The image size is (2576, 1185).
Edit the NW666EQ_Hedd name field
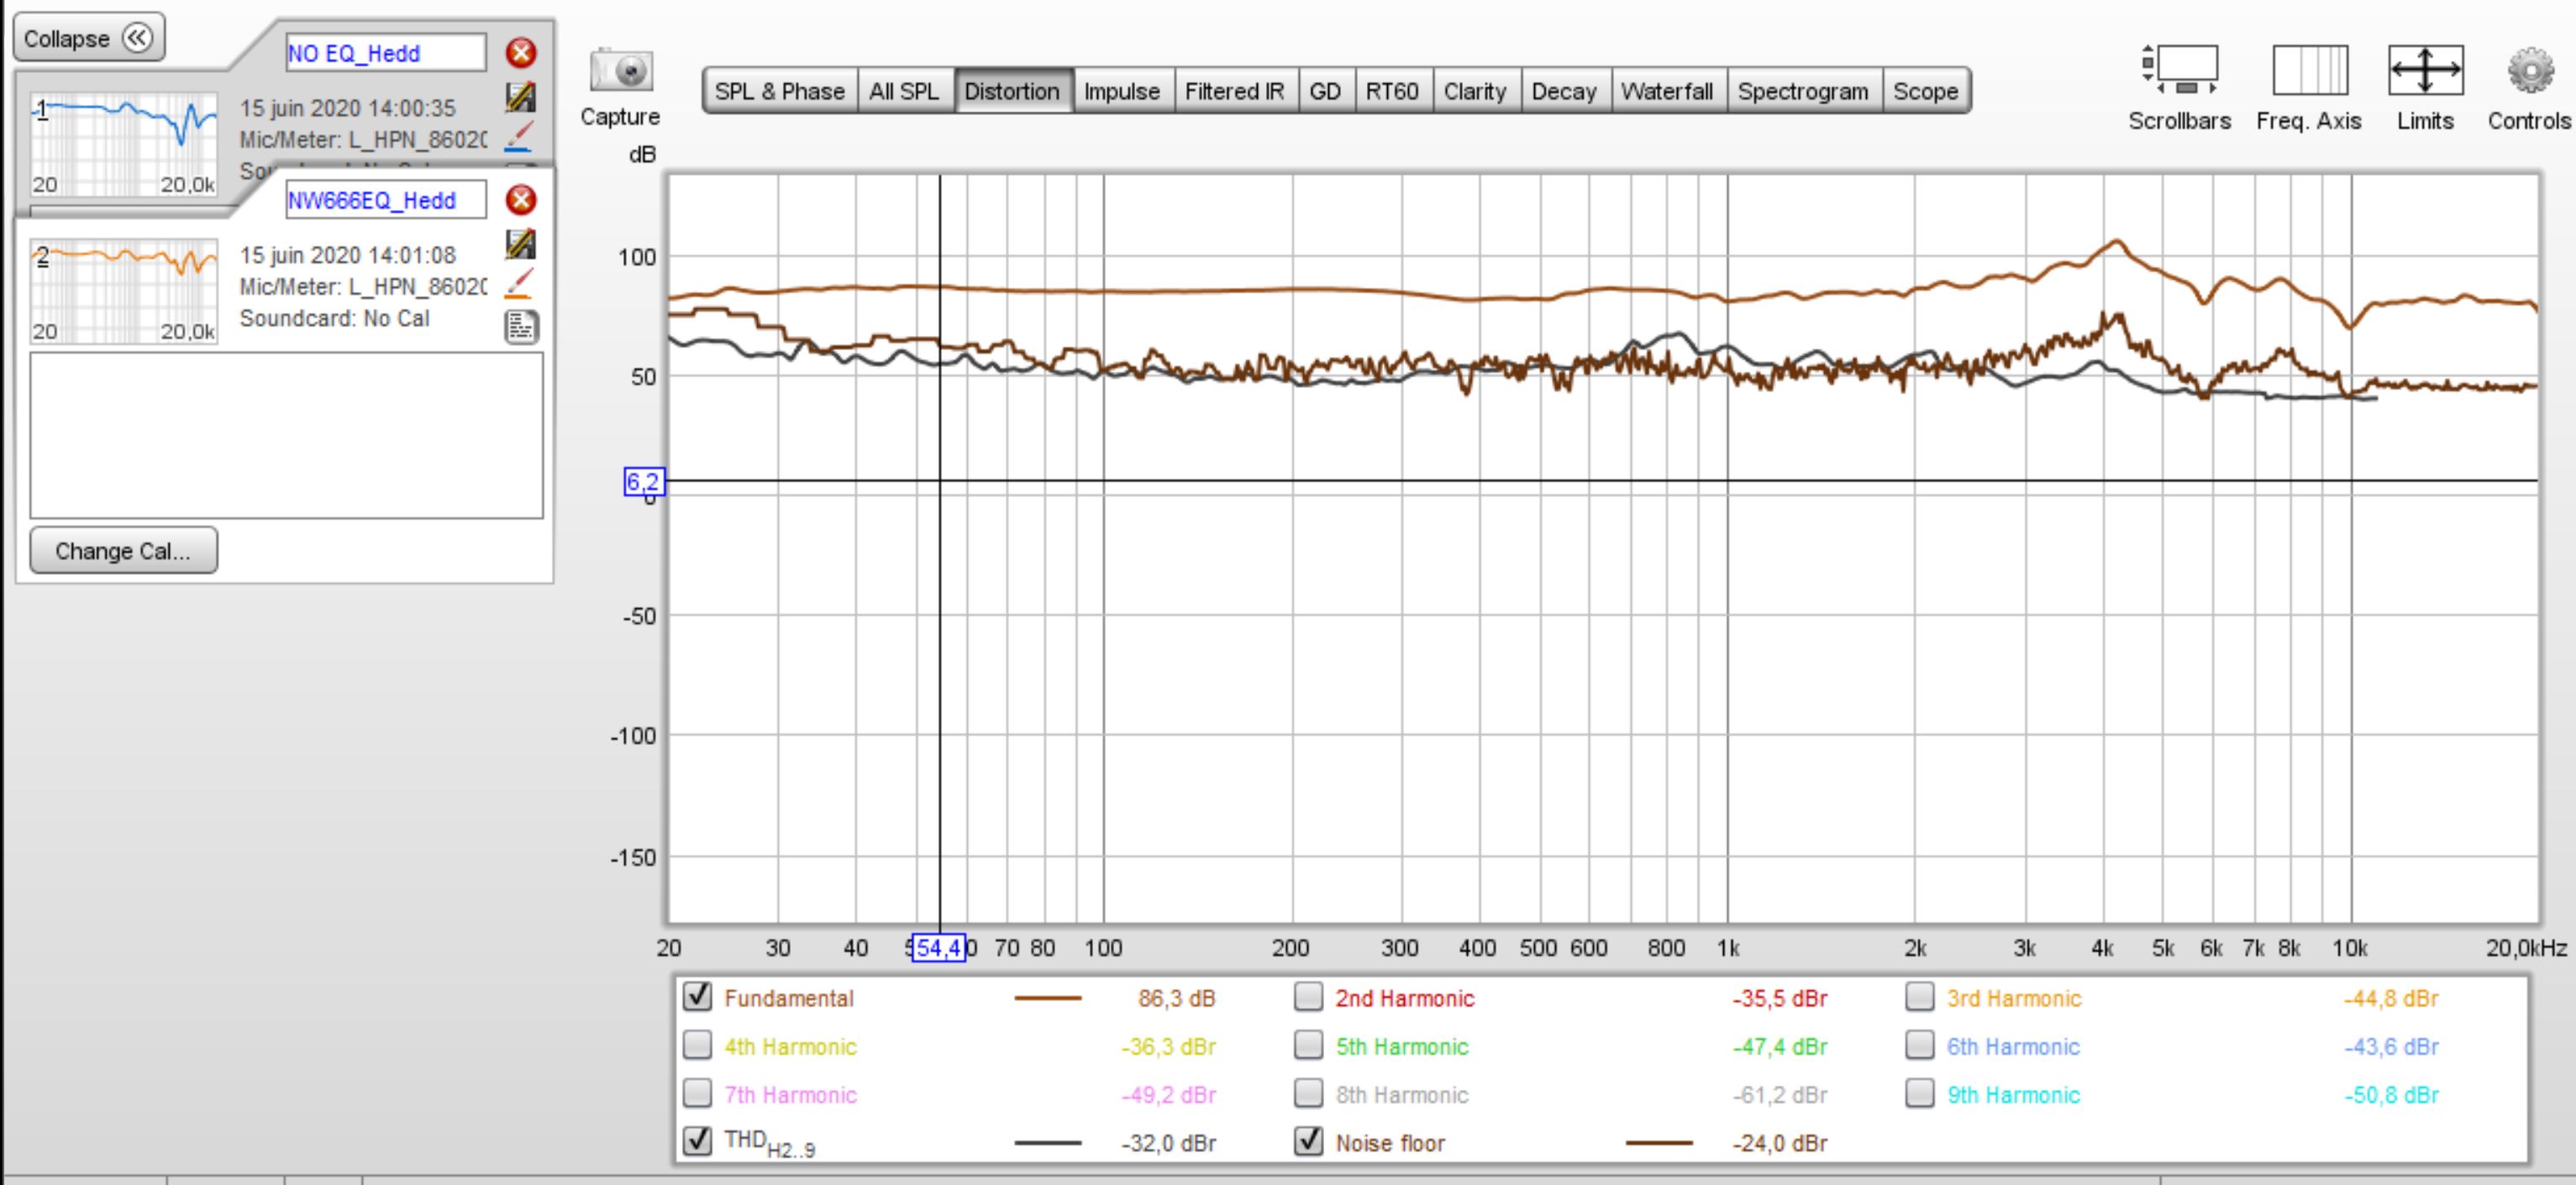(x=386, y=200)
